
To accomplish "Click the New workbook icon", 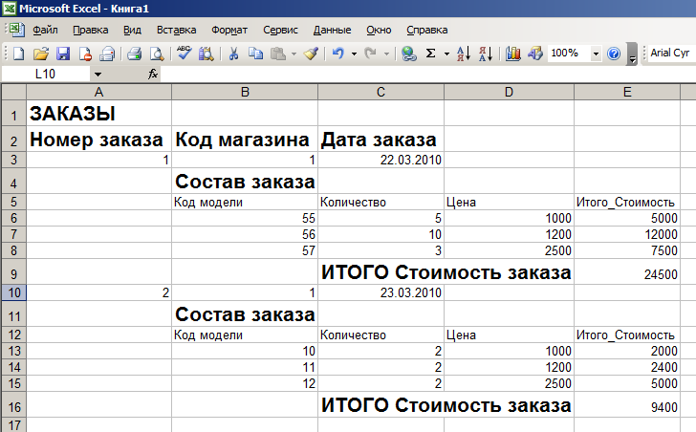I will 19,54.
